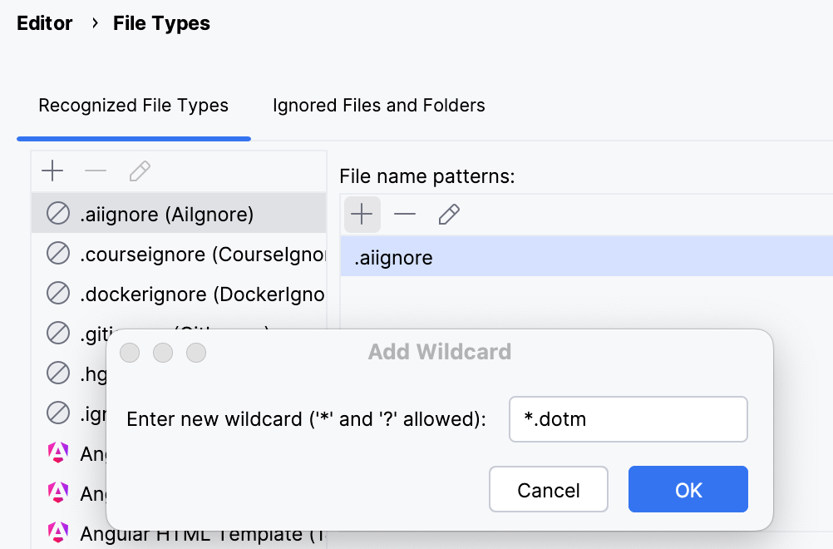This screenshot has height=549, width=833.
Task: Confirm the wildcard with OK
Action: point(688,489)
